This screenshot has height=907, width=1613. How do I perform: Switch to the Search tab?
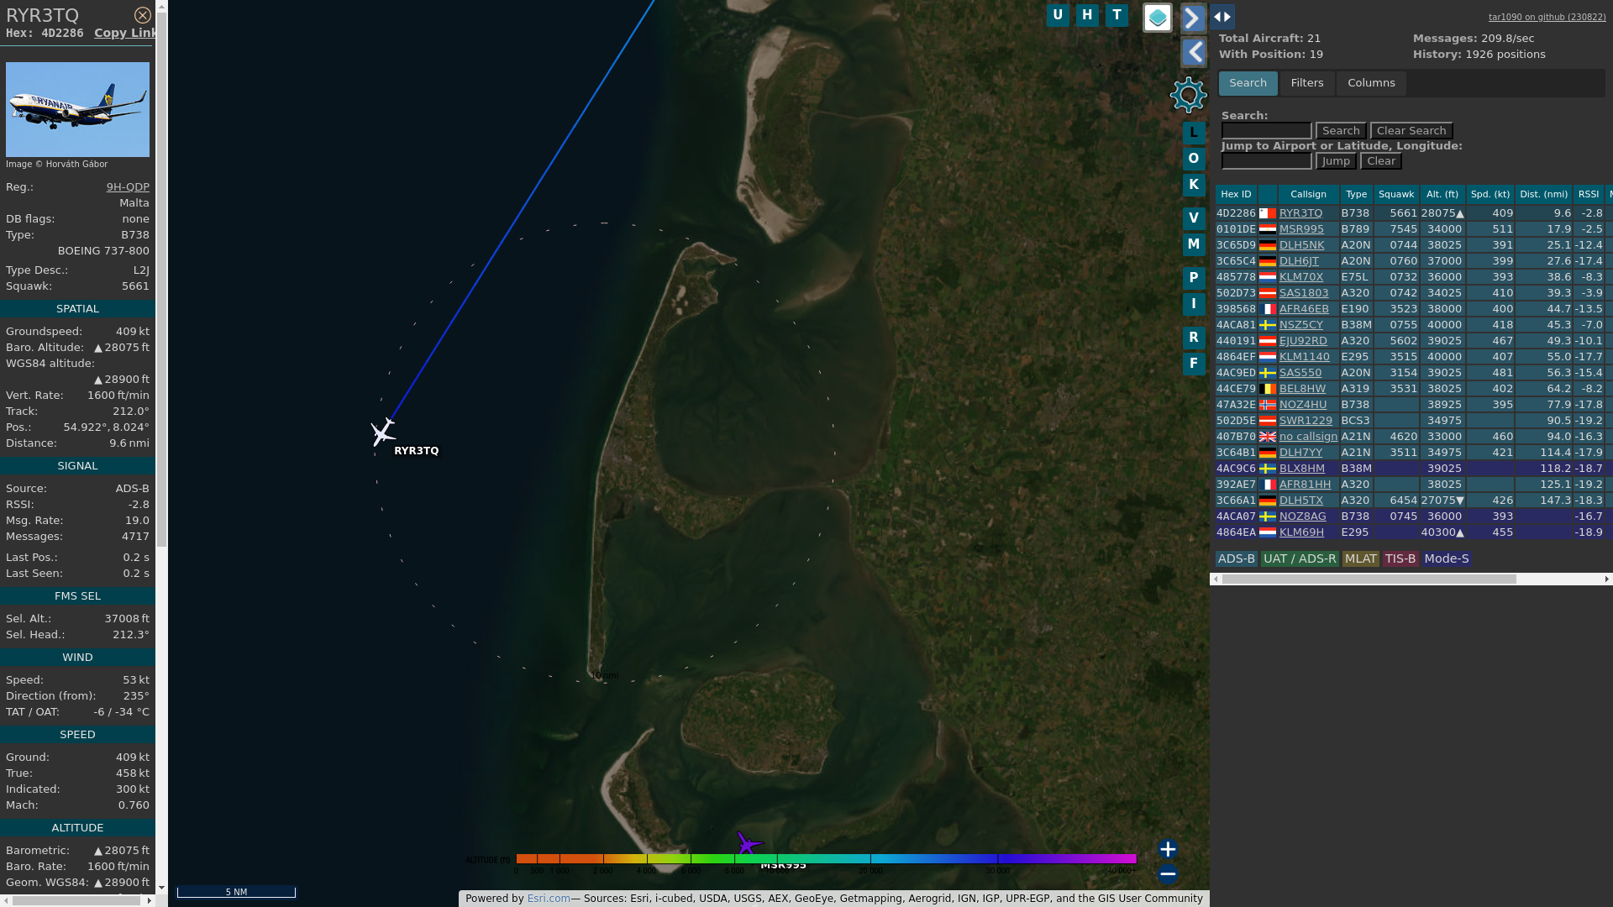(1248, 83)
